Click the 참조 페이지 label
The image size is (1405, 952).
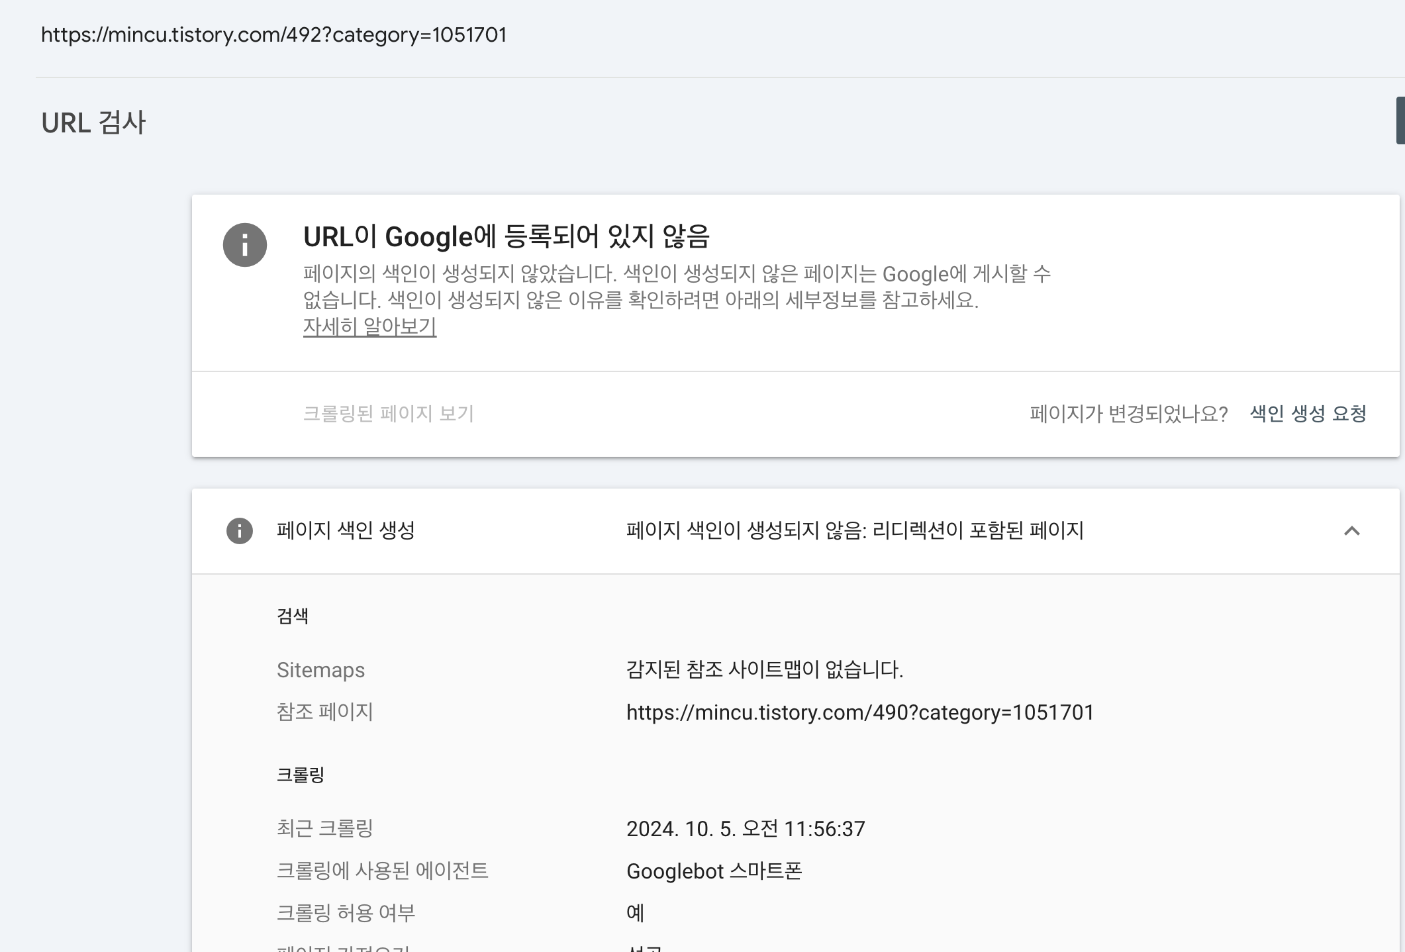324,712
